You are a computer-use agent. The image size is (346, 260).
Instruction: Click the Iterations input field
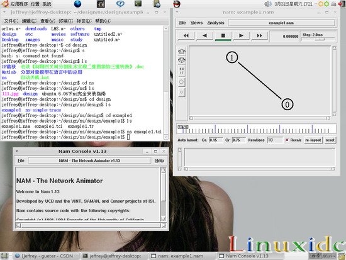point(274,140)
